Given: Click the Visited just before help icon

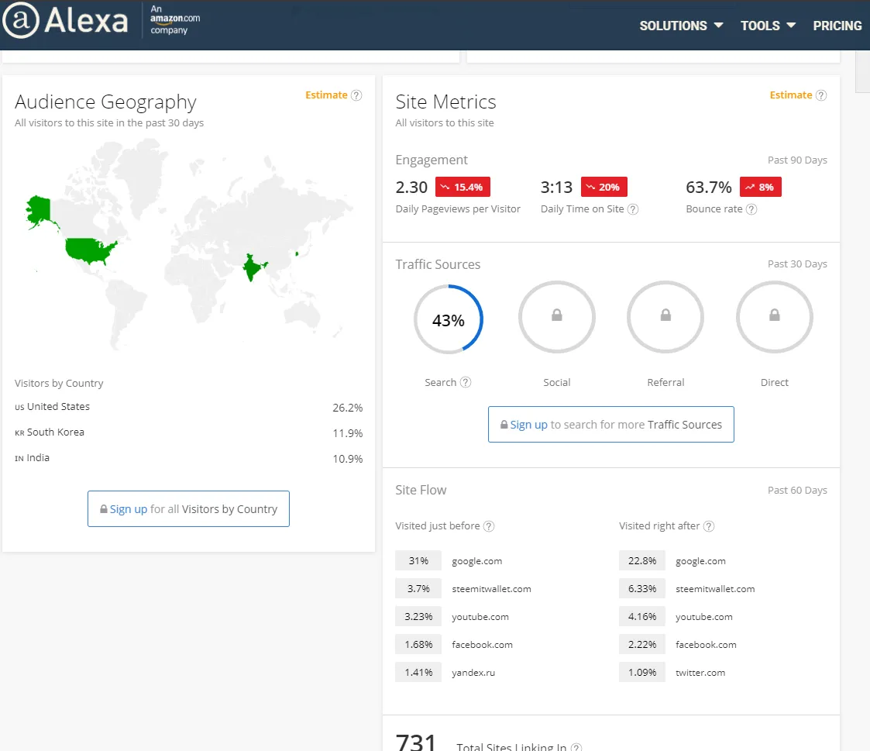Looking at the screenshot, I should (x=488, y=526).
